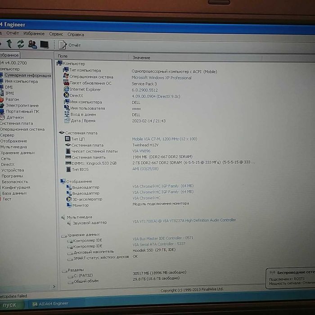Open the Справка menu

coord(76,35)
